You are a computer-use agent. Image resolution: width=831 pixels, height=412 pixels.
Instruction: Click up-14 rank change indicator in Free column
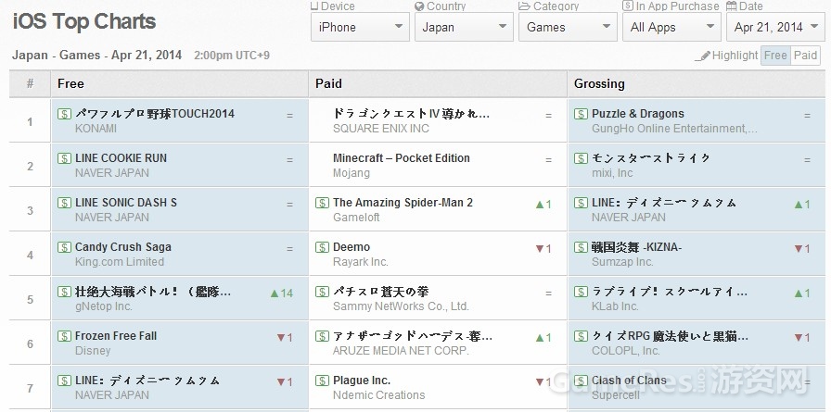pyautogui.click(x=281, y=293)
